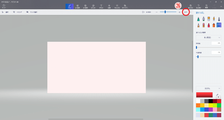Choose the トリミング crop tool
Image resolution: width=224 pixels, height=120 pixels.
[17, 12]
